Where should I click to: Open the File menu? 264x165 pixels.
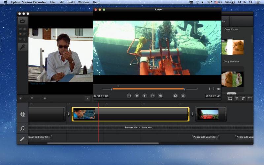pyautogui.click(x=52, y=2)
